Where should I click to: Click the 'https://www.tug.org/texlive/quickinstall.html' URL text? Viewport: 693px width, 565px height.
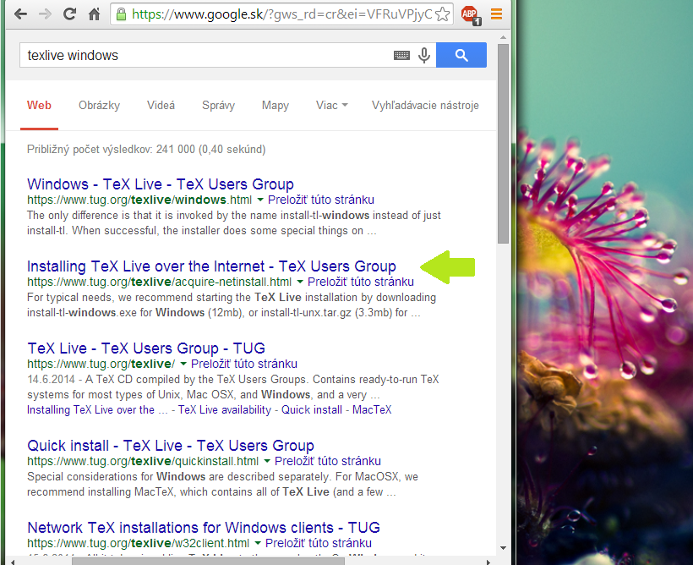click(x=143, y=461)
